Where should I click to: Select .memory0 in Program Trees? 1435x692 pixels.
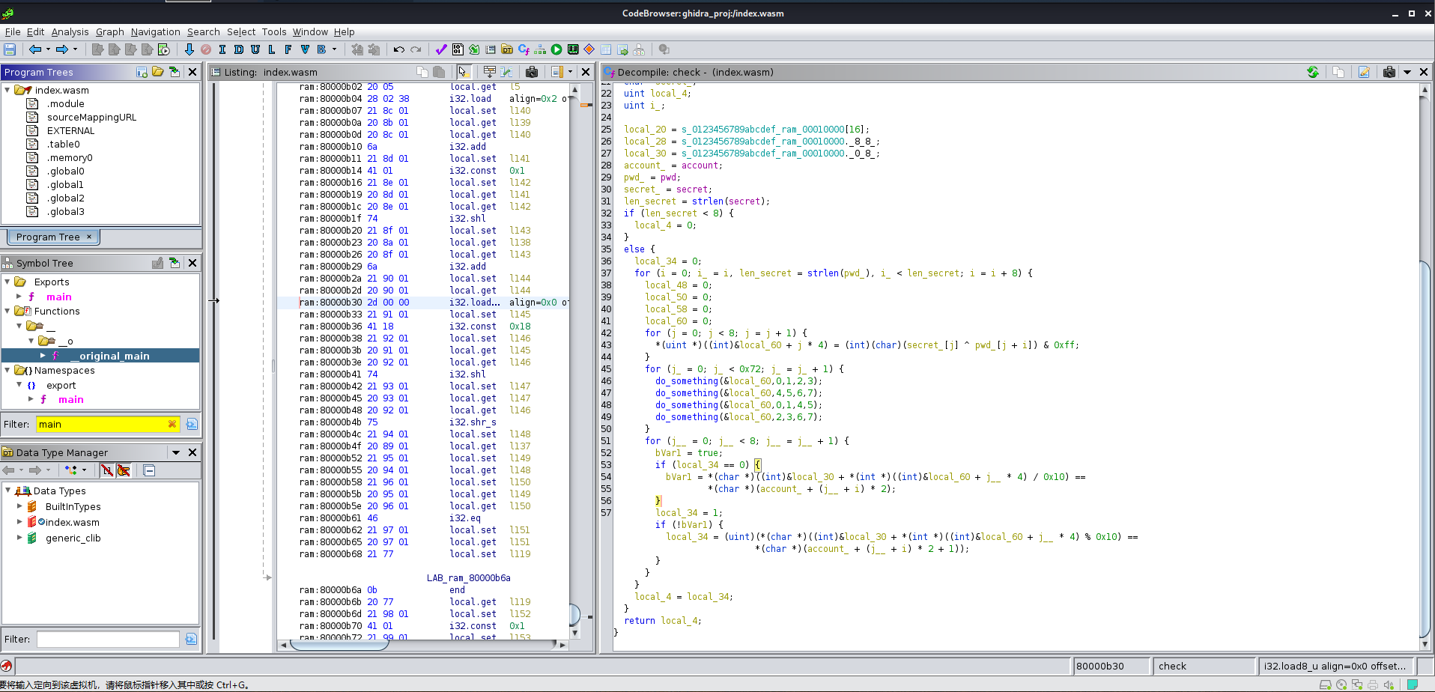click(x=70, y=157)
